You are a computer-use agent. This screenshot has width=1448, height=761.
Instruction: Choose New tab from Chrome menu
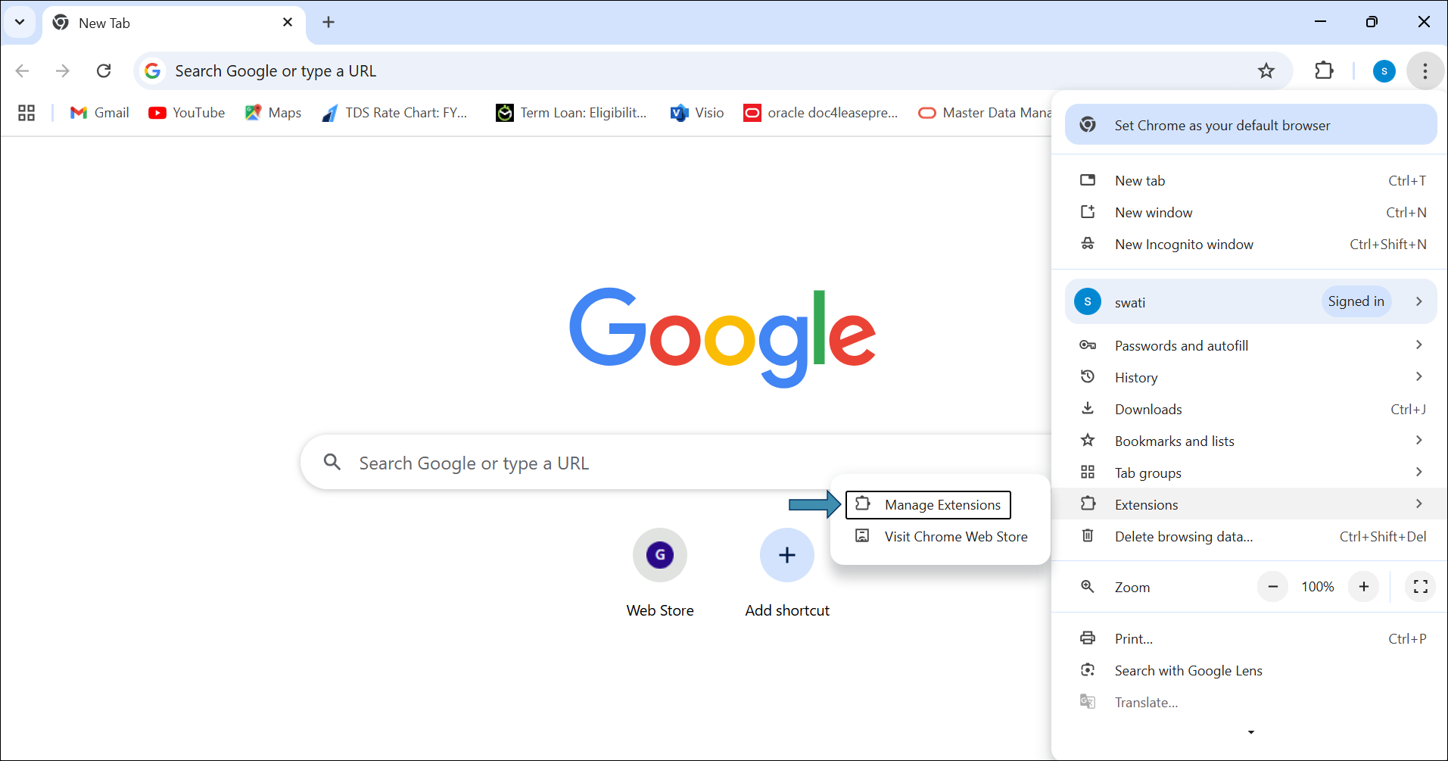coord(1250,180)
